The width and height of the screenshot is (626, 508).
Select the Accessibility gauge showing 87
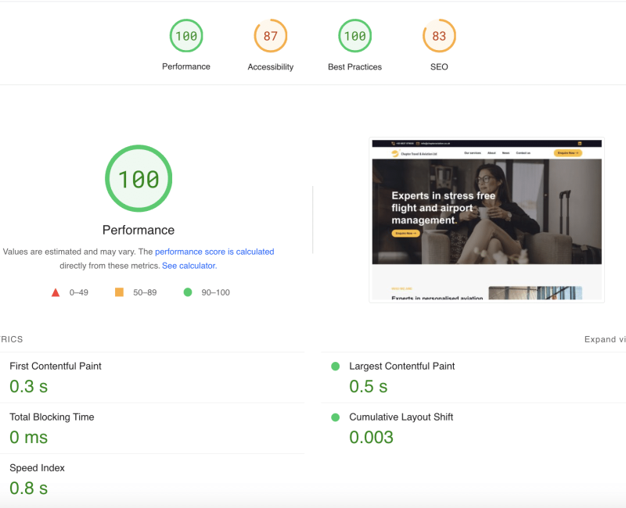pos(271,36)
